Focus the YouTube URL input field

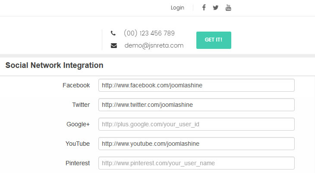196,144
